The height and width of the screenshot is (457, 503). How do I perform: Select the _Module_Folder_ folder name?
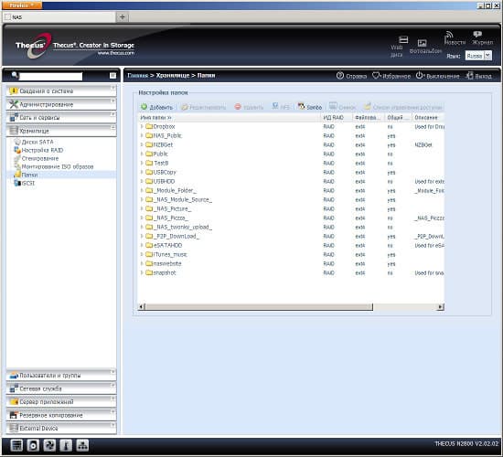pos(175,190)
